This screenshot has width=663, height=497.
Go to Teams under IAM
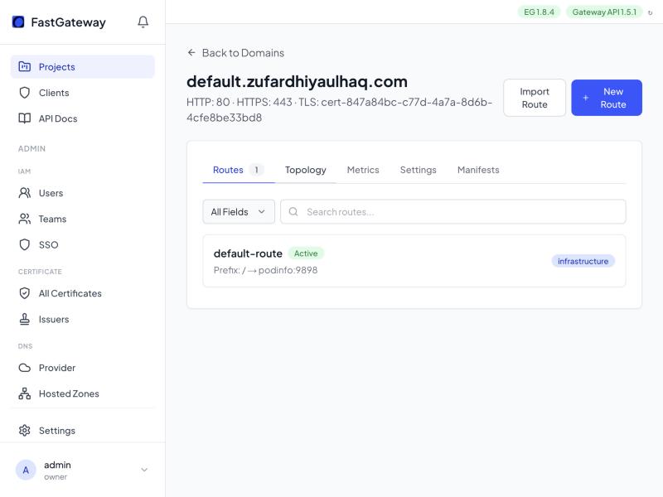[x=82, y=219]
